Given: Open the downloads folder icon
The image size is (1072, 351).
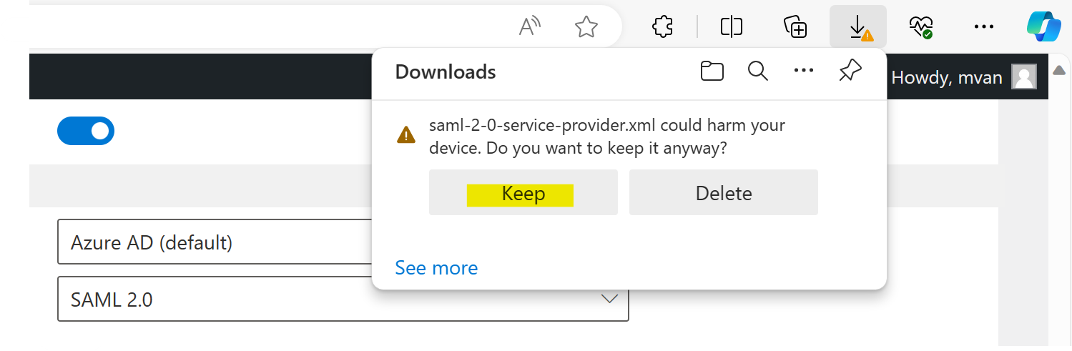Looking at the screenshot, I should pyautogui.click(x=712, y=71).
